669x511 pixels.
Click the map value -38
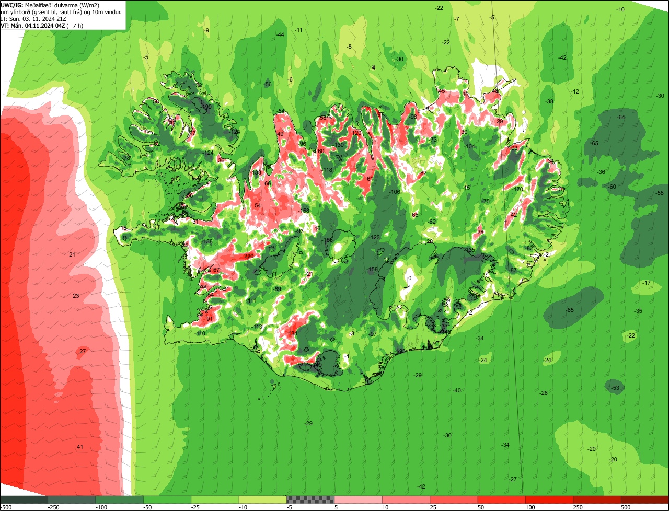click(549, 101)
